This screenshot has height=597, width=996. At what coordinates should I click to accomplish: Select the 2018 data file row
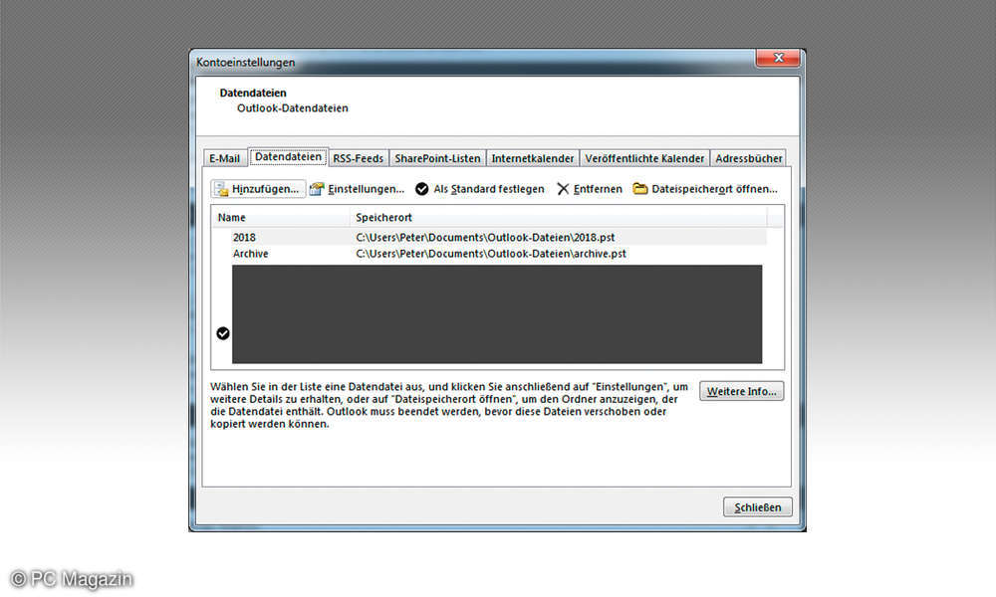pyautogui.click(x=244, y=238)
